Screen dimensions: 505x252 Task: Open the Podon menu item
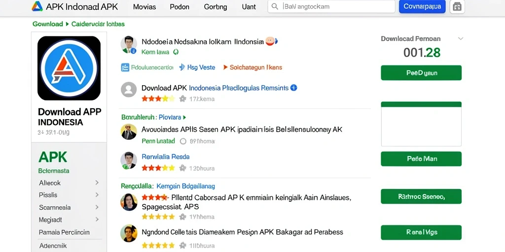click(x=180, y=7)
